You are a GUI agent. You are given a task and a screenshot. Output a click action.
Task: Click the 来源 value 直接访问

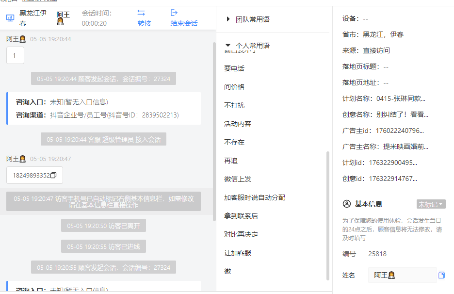376,50
